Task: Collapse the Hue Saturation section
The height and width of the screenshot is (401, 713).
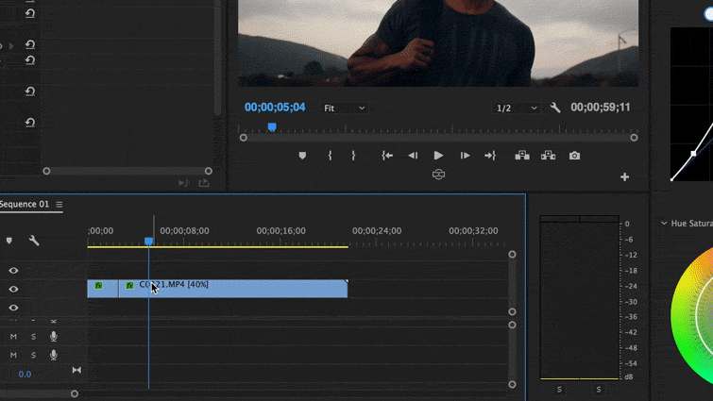Action: coord(664,224)
